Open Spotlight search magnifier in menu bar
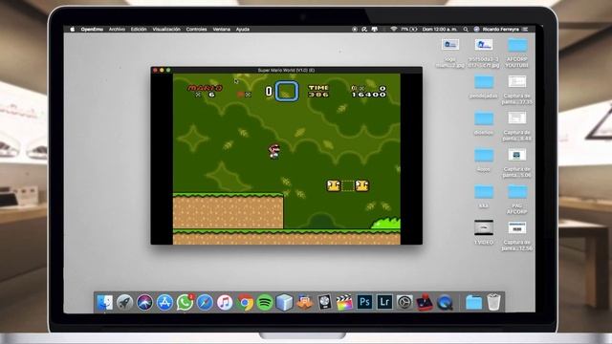This screenshot has width=612, height=344. (466, 30)
